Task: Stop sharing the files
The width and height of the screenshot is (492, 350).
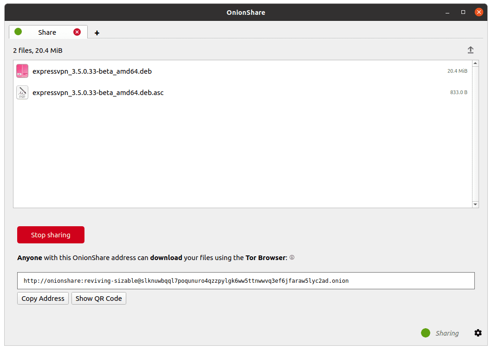Action: point(51,235)
